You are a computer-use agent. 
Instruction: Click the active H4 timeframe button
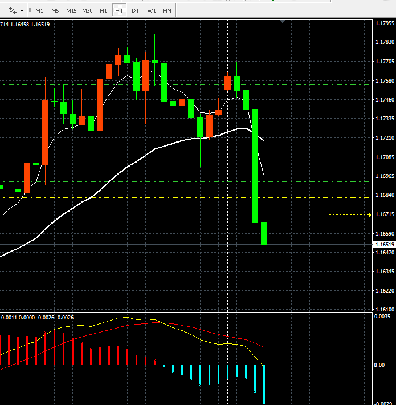click(119, 11)
